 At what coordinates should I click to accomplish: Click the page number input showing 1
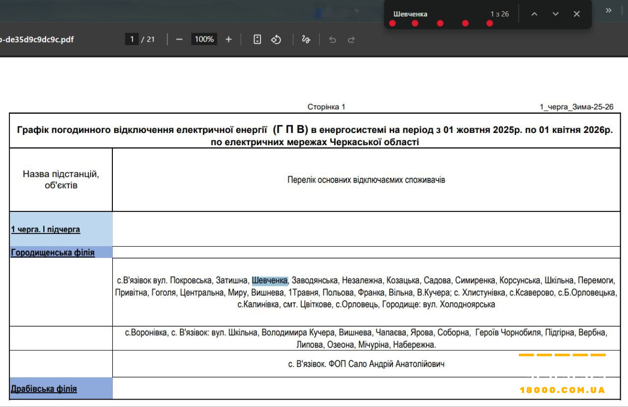(x=131, y=39)
